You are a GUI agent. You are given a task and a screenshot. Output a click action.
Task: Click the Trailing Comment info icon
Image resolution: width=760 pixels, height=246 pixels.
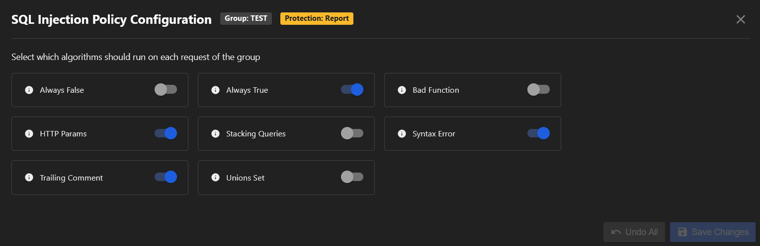[29, 178]
